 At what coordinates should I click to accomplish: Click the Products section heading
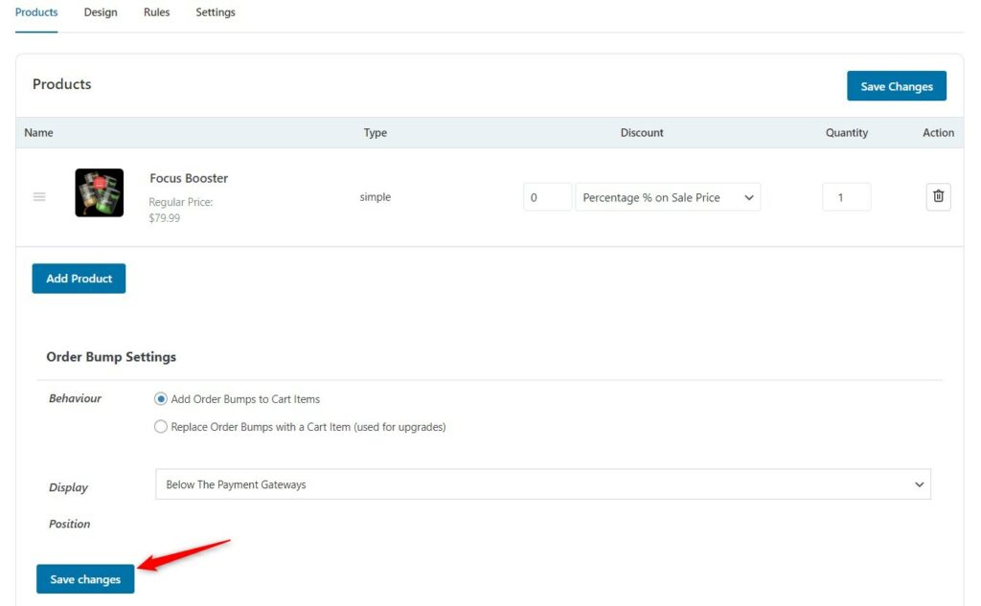(62, 84)
